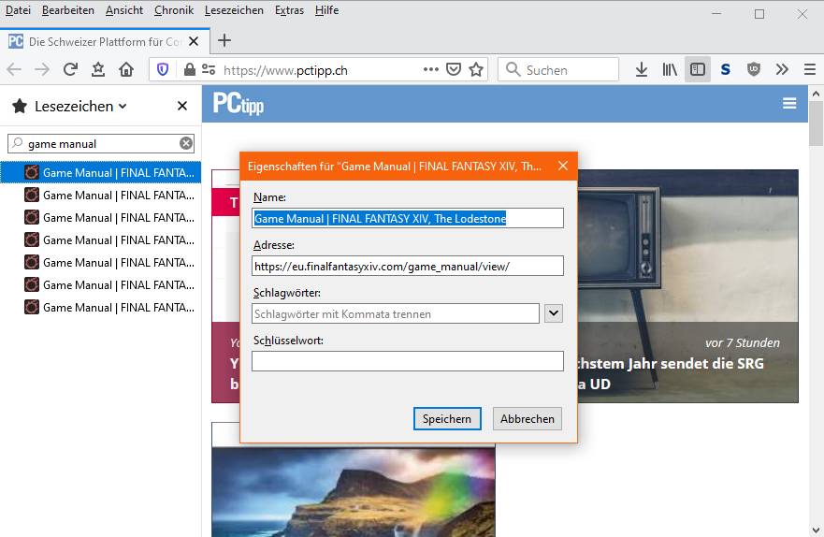Open the home page via the house icon
This screenshot has height=537, width=824.
click(x=126, y=69)
